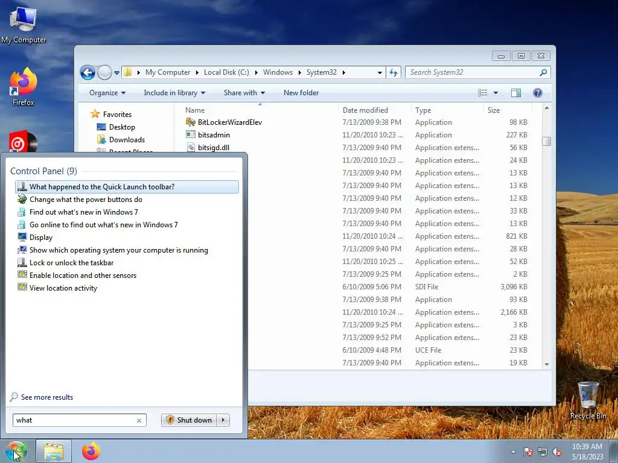Viewport: 618px width, 463px height.
Task: Refresh the System32 folder view
Action: (x=393, y=72)
